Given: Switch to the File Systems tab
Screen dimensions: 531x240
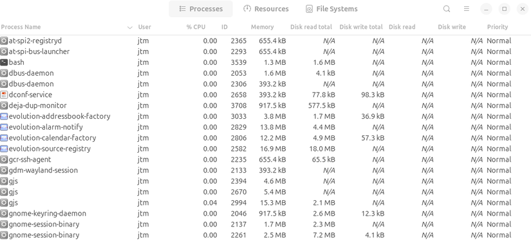Looking at the screenshot, I should tap(331, 9).
